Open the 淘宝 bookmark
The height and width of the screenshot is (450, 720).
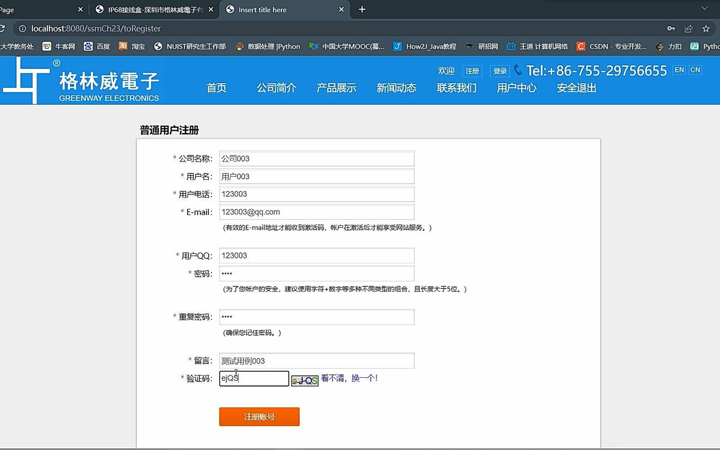pyautogui.click(x=132, y=46)
